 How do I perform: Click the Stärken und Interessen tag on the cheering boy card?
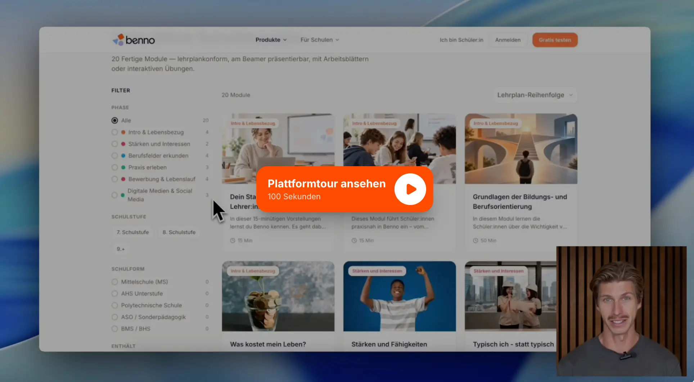377,271
